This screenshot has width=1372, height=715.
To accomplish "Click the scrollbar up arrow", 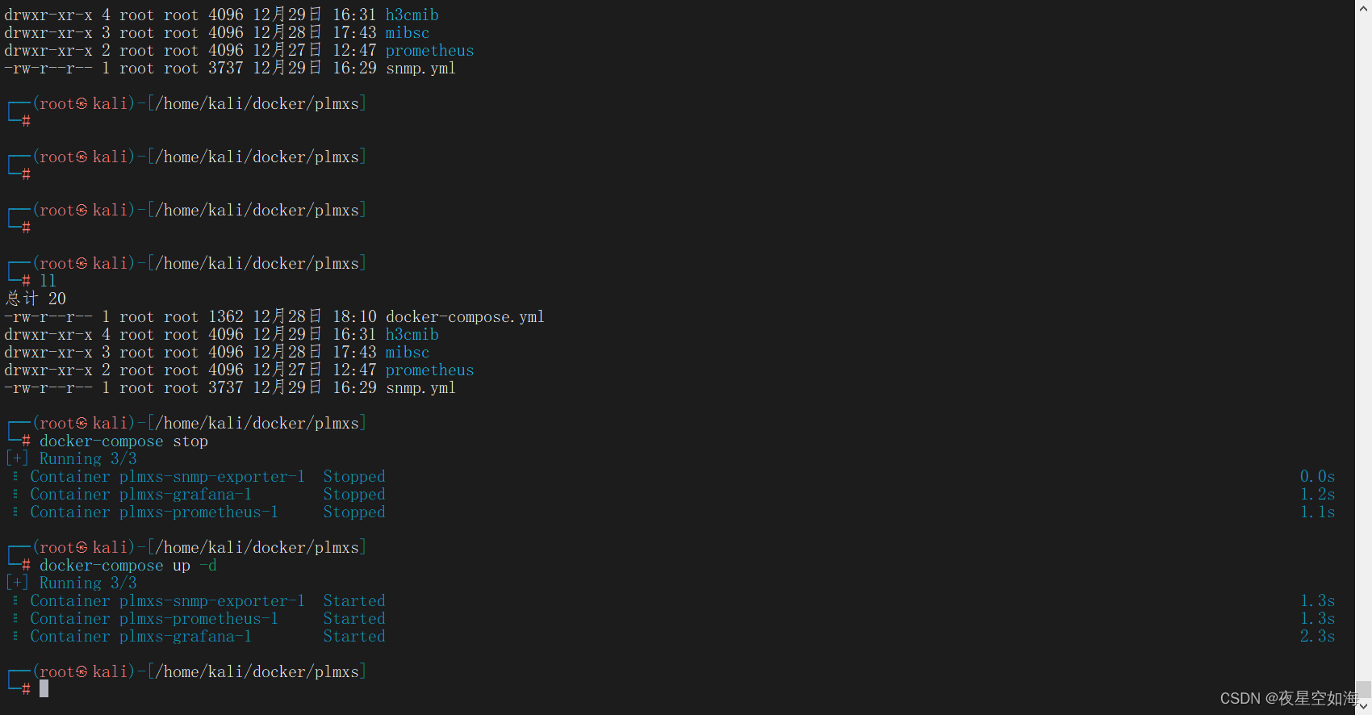I will [x=1363, y=6].
